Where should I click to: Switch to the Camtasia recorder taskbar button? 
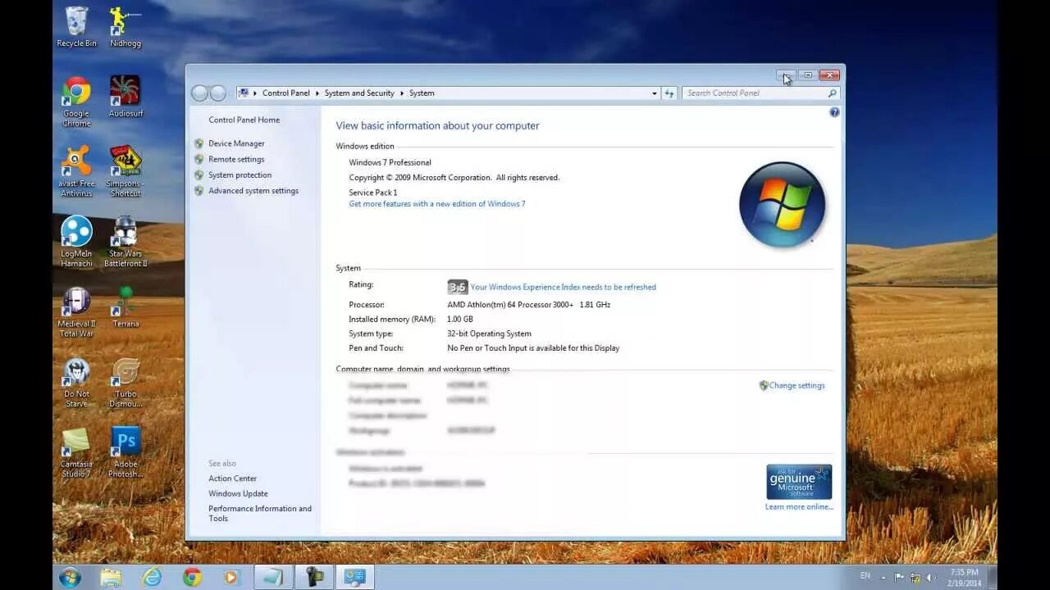click(315, 577)
